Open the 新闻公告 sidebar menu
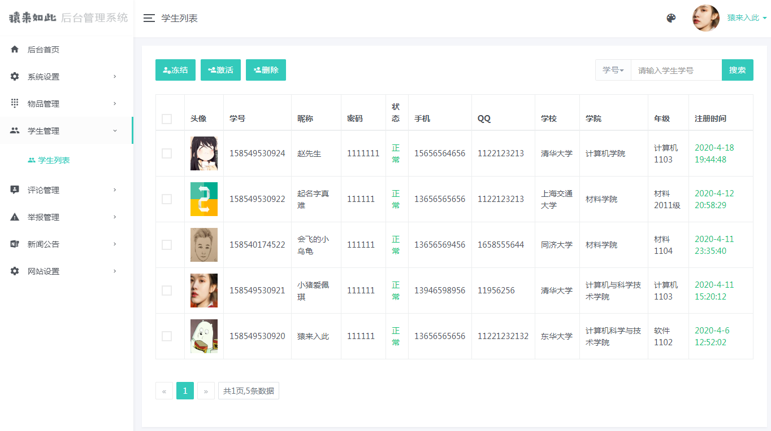 [x=67, y=244]
